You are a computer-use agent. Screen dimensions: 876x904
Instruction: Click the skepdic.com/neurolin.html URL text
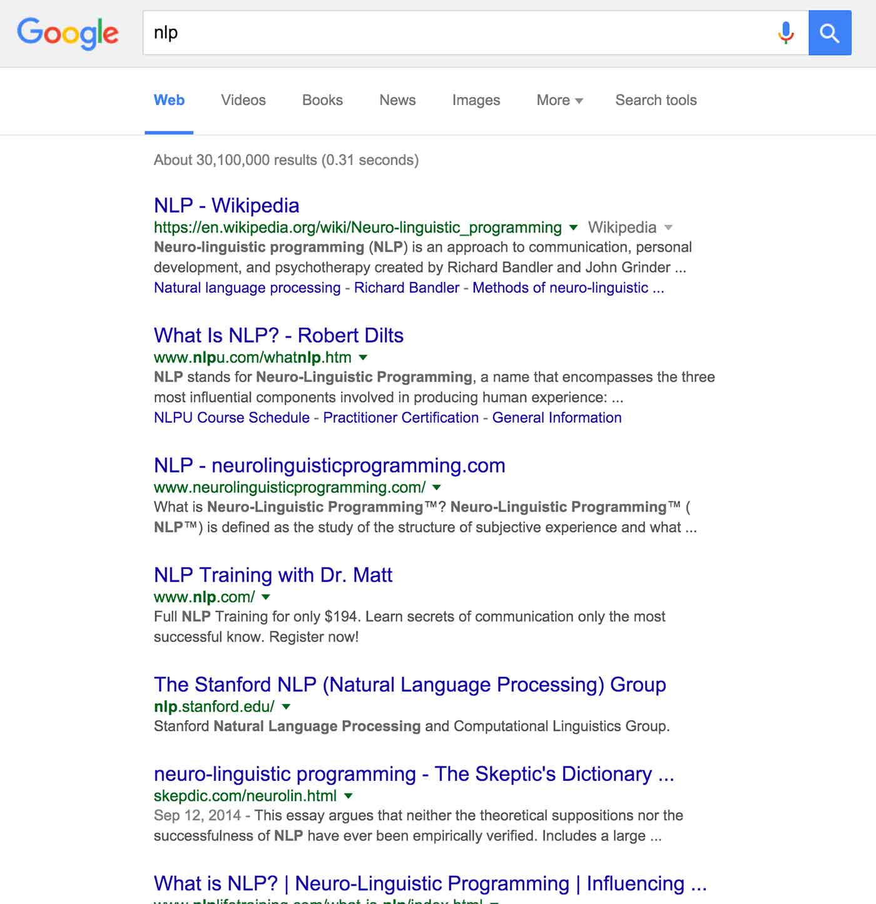click(x=245, y=796)
